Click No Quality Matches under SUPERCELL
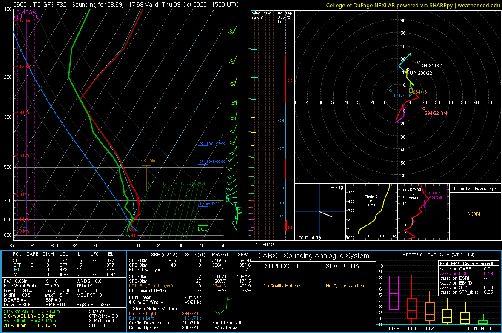Image resolution: width=502 pixels, height=333 pixels. [x=282, y=286]
